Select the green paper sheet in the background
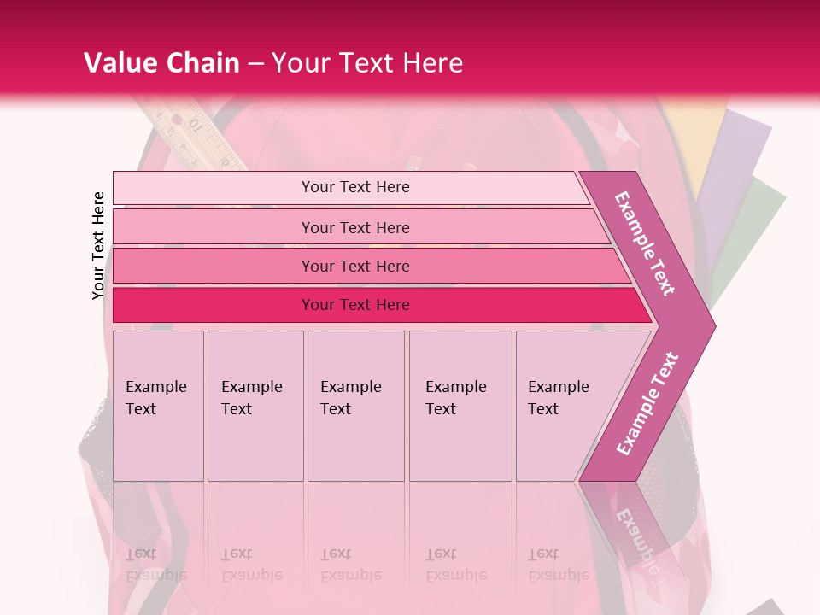The height and width of the screenshot is (615, 820). click(x=752, y=231)
